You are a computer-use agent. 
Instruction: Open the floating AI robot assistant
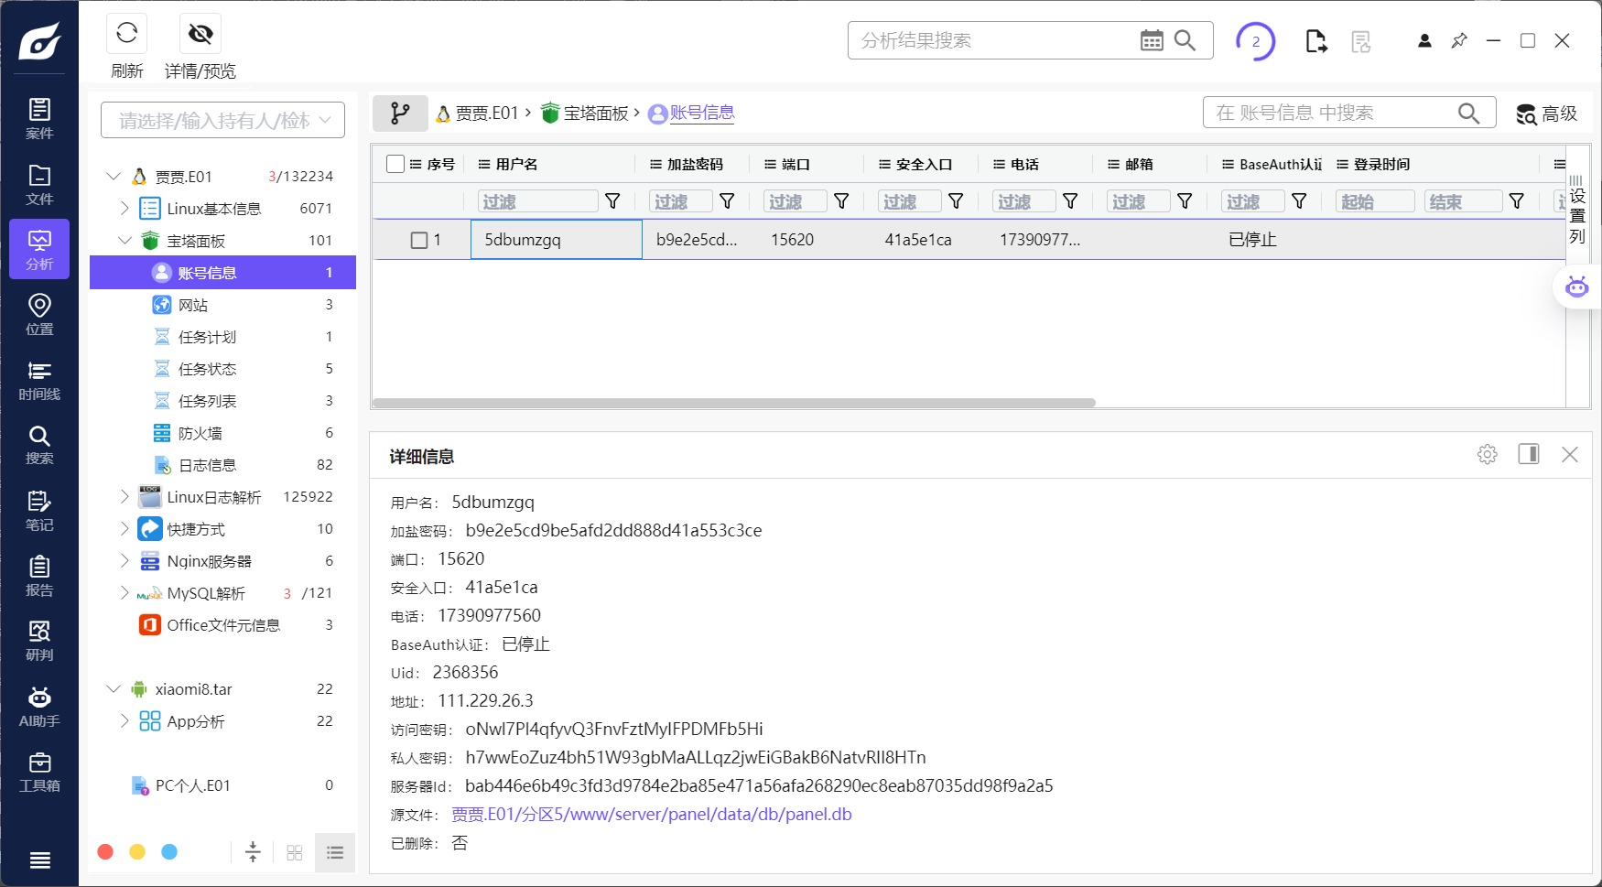[x=1576, y=287]
